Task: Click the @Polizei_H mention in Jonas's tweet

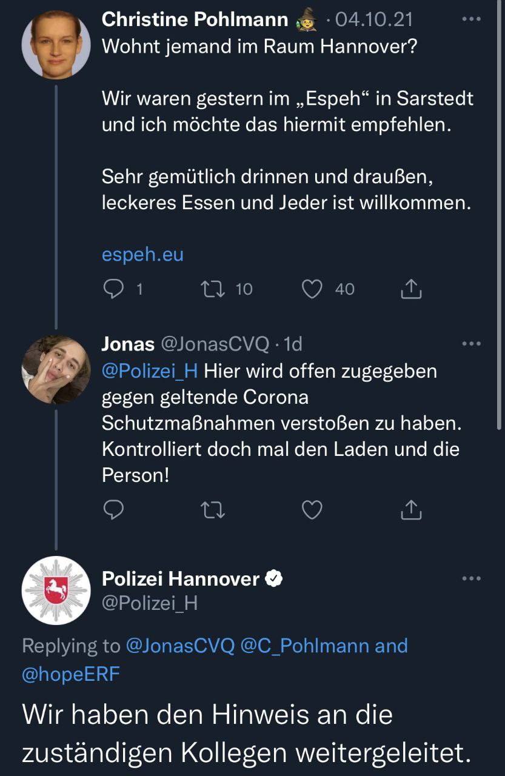Action: [150, 370]
